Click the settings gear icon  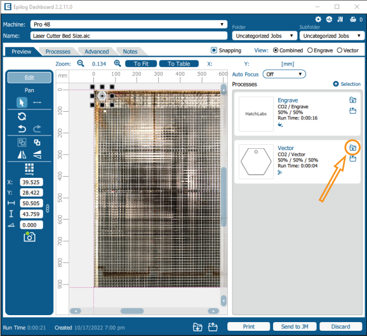(318, 19)
